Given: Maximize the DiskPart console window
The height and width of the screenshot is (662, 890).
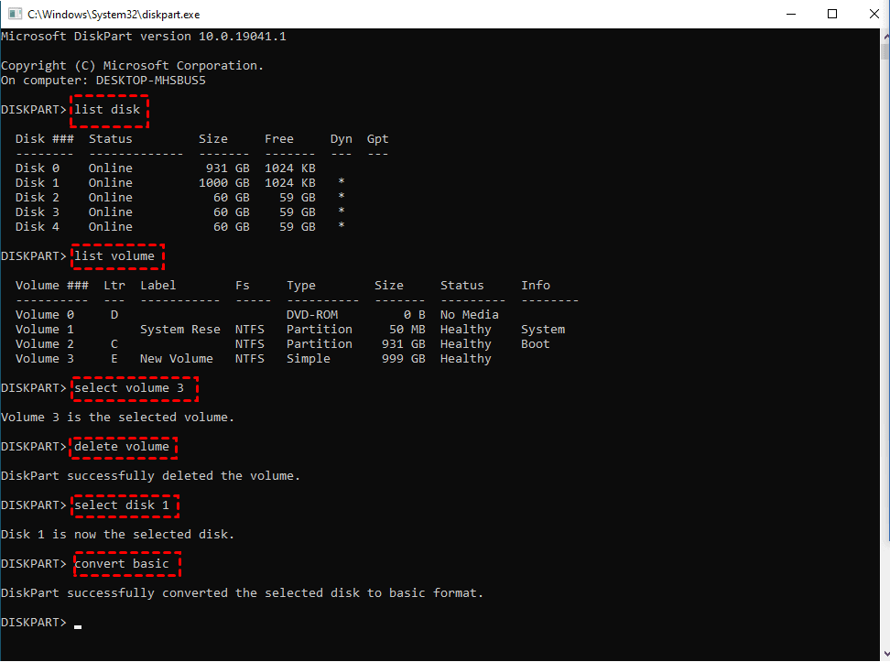Looking at the screenshot, I should click(x=832, y=15).
